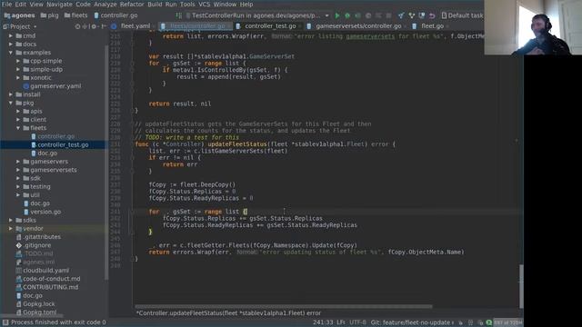Expand the cmd folder

click(x=11, y=36)
